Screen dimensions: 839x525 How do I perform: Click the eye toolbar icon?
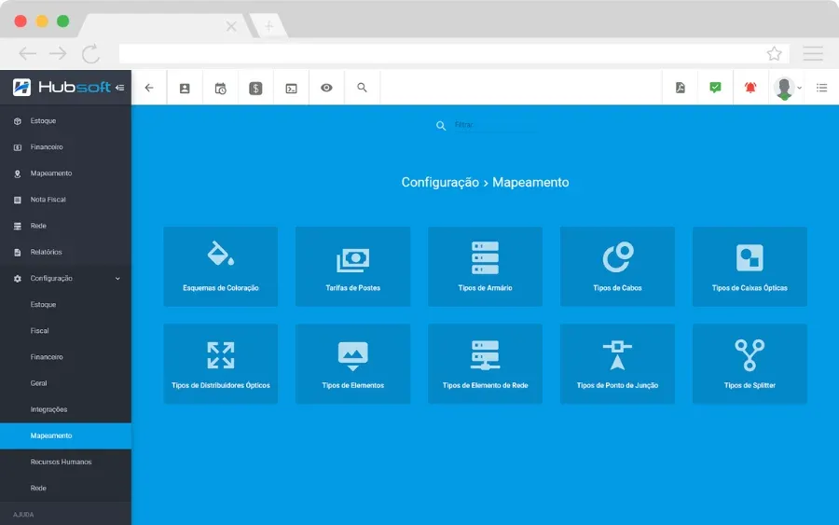tap(326, 88)
